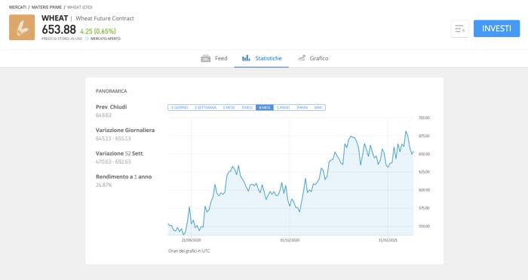Image resolution: width=528 pixels, height=280 pixels.
Task: Select the 3 ANNI chart range
Action: tap(302, 107)
